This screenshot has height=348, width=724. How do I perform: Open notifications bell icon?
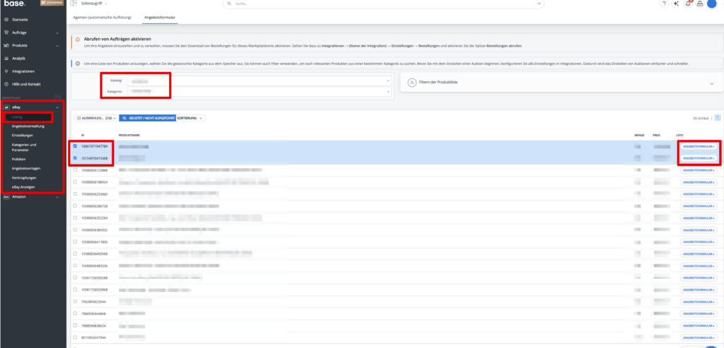[689, 4]
